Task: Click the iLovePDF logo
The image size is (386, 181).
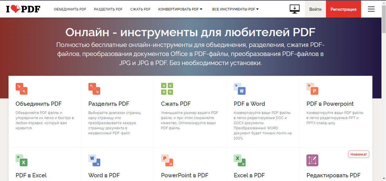Action: coord(23,9)
